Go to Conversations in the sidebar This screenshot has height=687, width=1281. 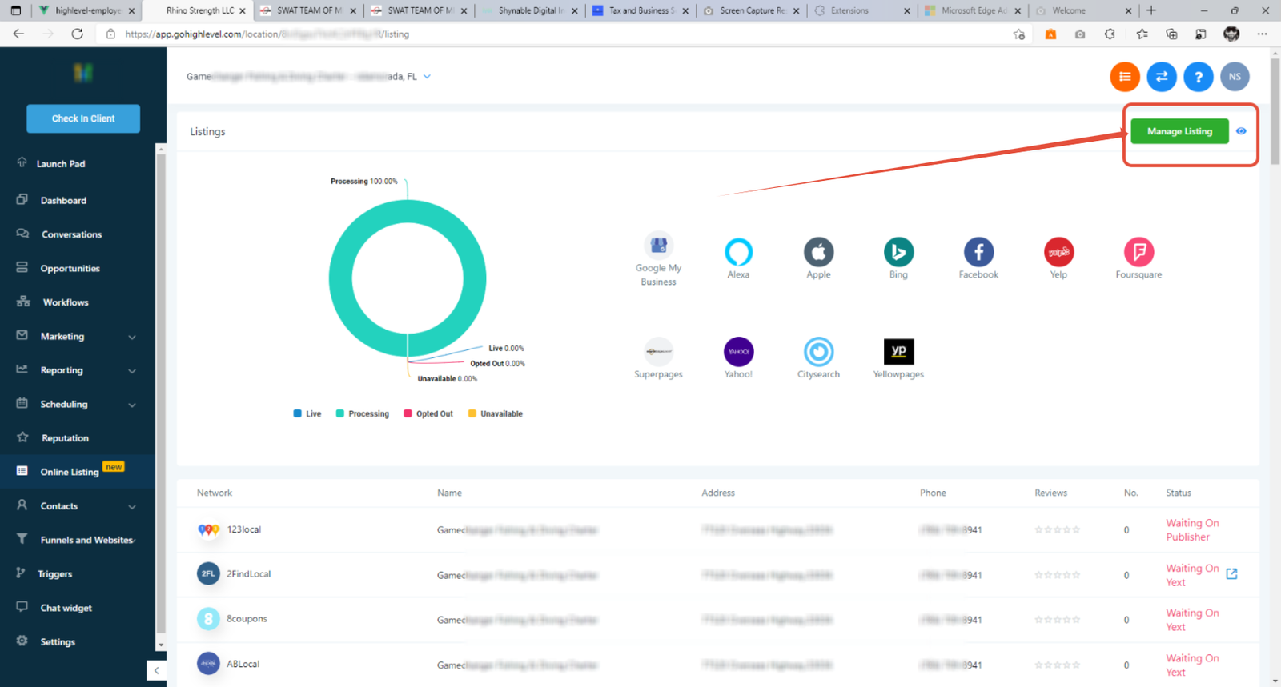point(71,234)
